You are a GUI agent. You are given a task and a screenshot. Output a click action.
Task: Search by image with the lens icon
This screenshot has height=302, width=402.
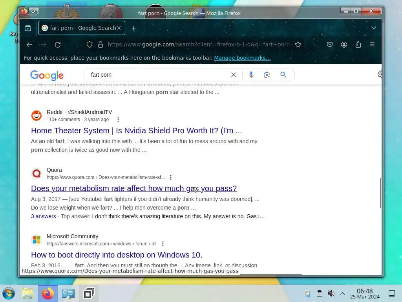click(267, 75)
